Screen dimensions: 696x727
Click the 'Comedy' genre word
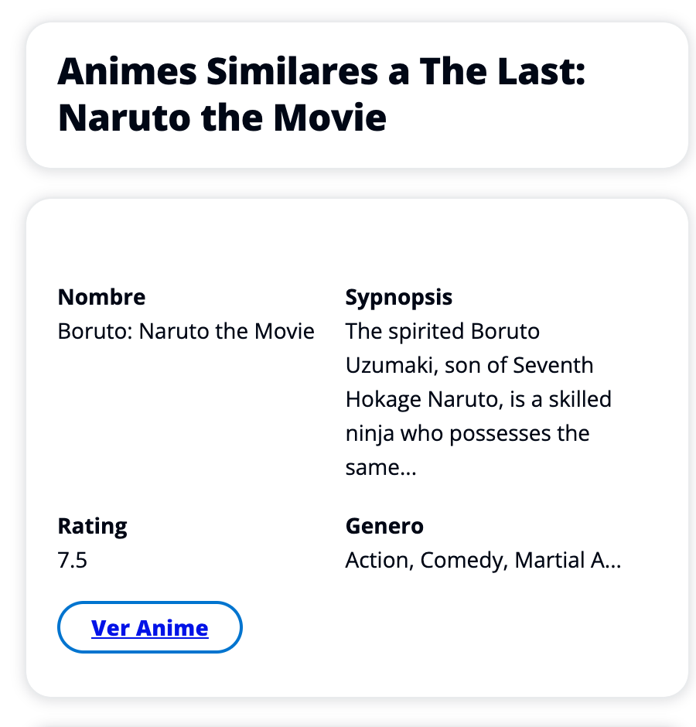pos(461,560)
